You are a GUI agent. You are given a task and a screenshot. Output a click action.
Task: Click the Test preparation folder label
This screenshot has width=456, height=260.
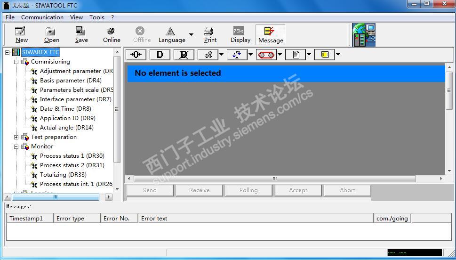pos(54,137)
